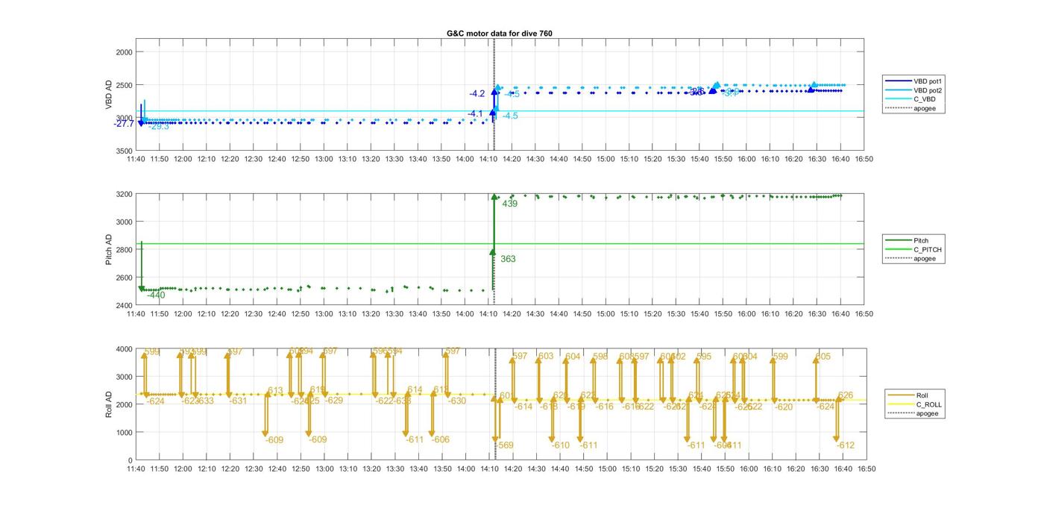The image size is (1044, 517).
Task: Click the '-630' roll data label
Action: [457, 401]
